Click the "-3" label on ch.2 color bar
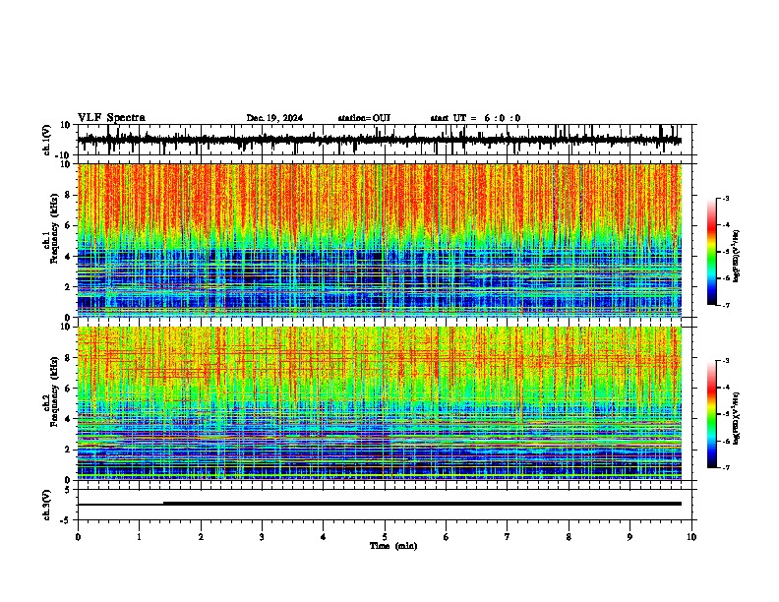The width and height of the screenshot is (779, 602). click(726, 361)
